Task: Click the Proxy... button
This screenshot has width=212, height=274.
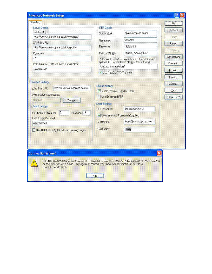Action: (174, 44)
